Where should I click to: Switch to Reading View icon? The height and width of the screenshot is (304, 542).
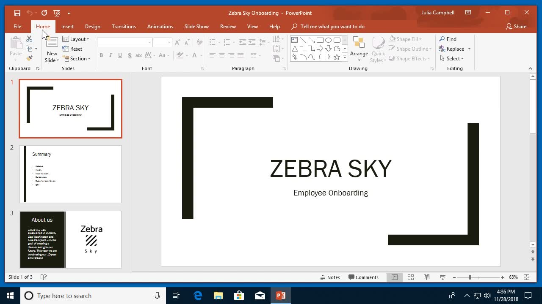pyautogui.click(x=426, y=277)
